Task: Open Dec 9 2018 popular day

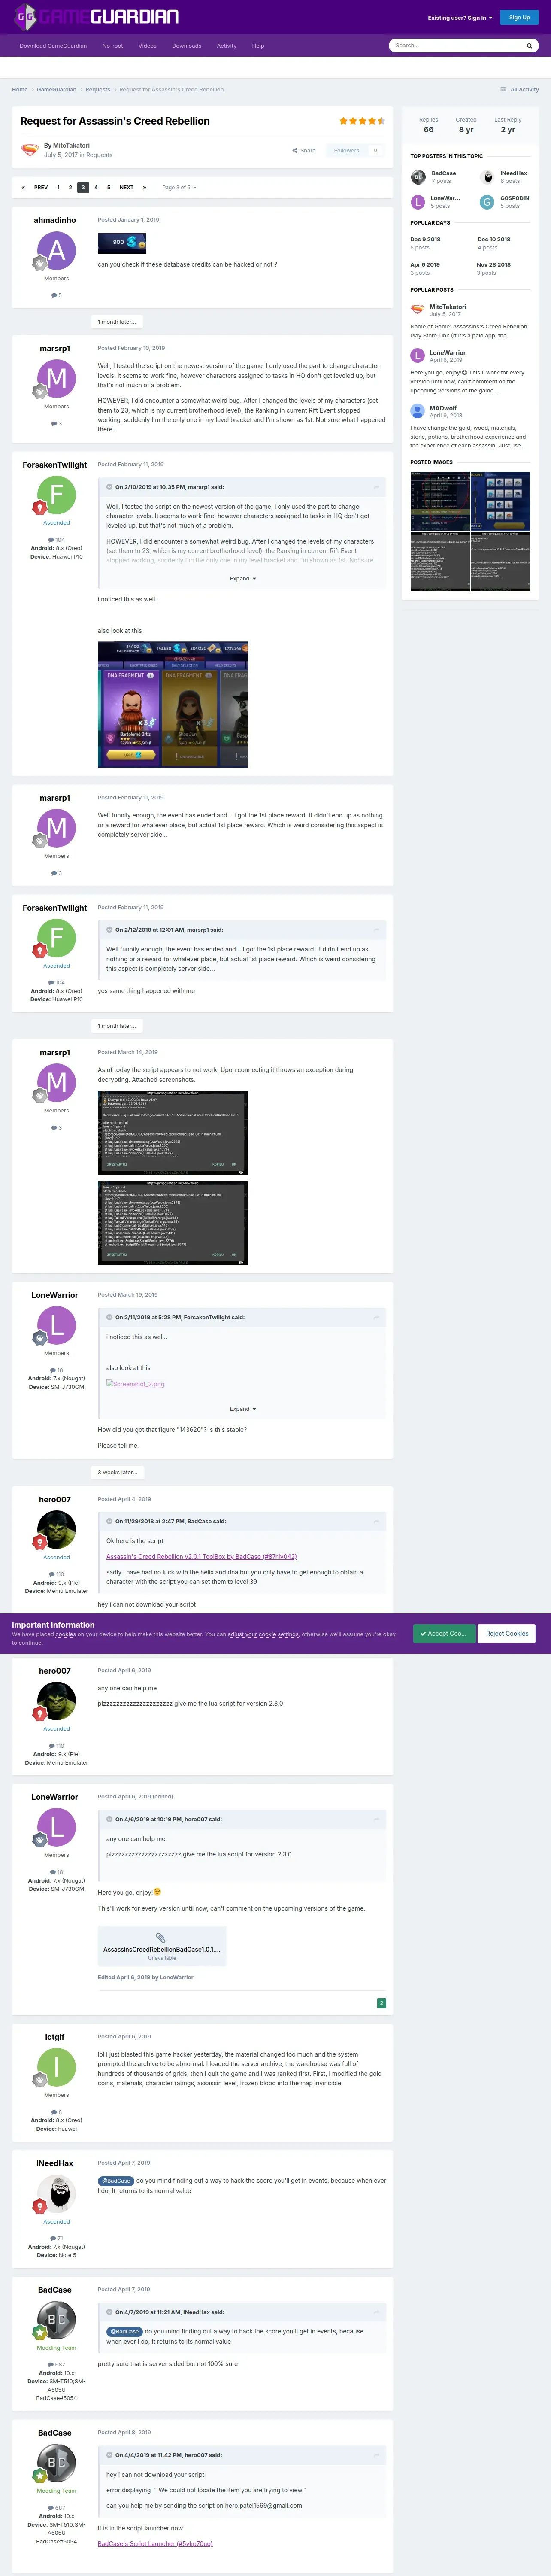Action: pos(425,239)
